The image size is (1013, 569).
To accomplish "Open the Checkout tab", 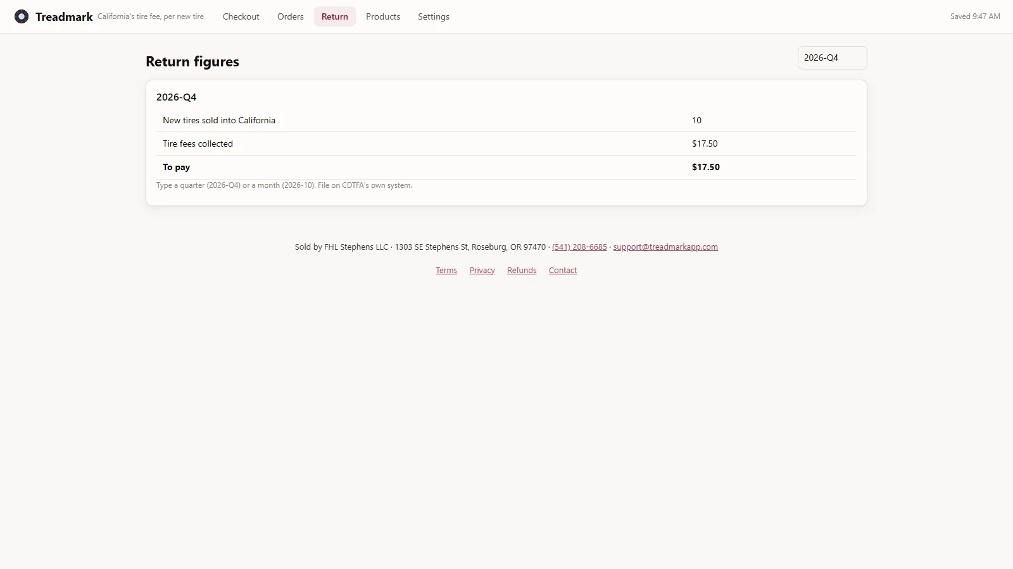I will [x=241, y=16].
